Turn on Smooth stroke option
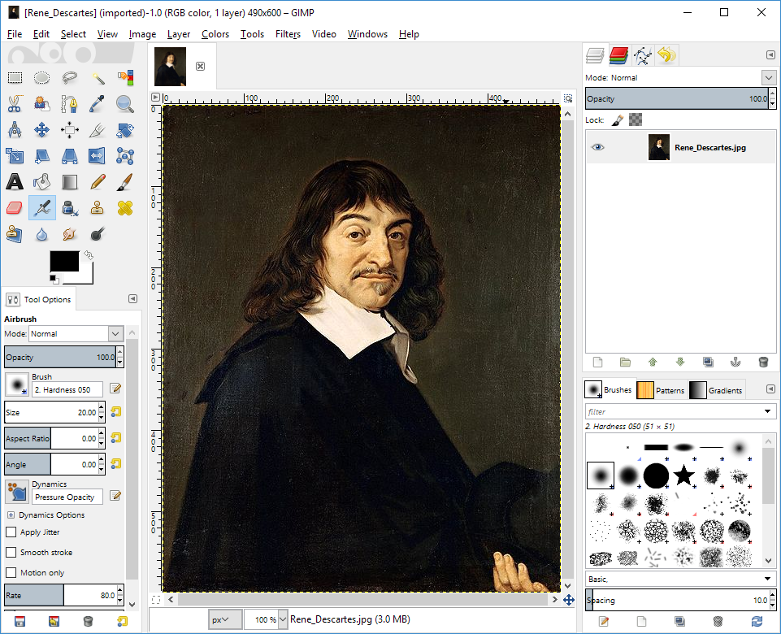This screenshot has width=781, height=634. (x=11, y=553)
